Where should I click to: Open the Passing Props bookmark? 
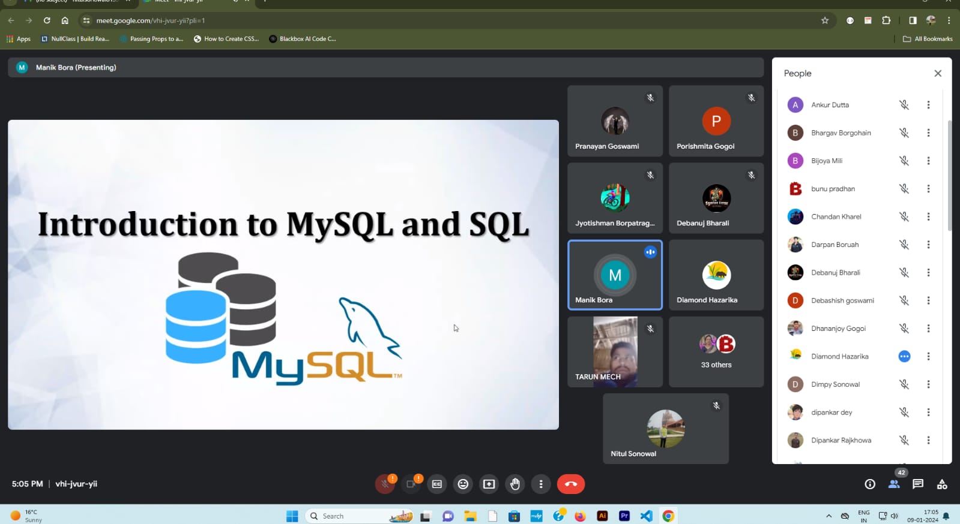pos(151,39)
